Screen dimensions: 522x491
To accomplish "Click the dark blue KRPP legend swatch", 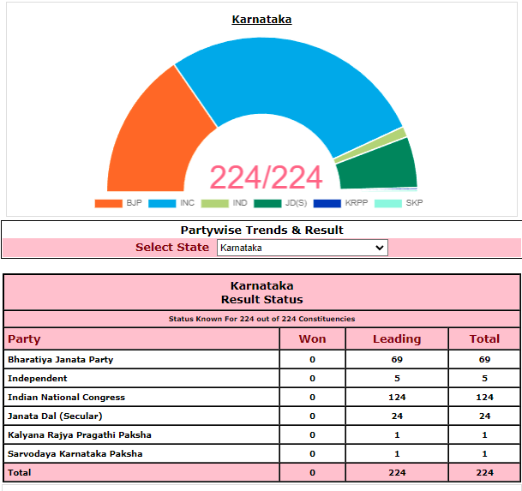I will 327,203.
